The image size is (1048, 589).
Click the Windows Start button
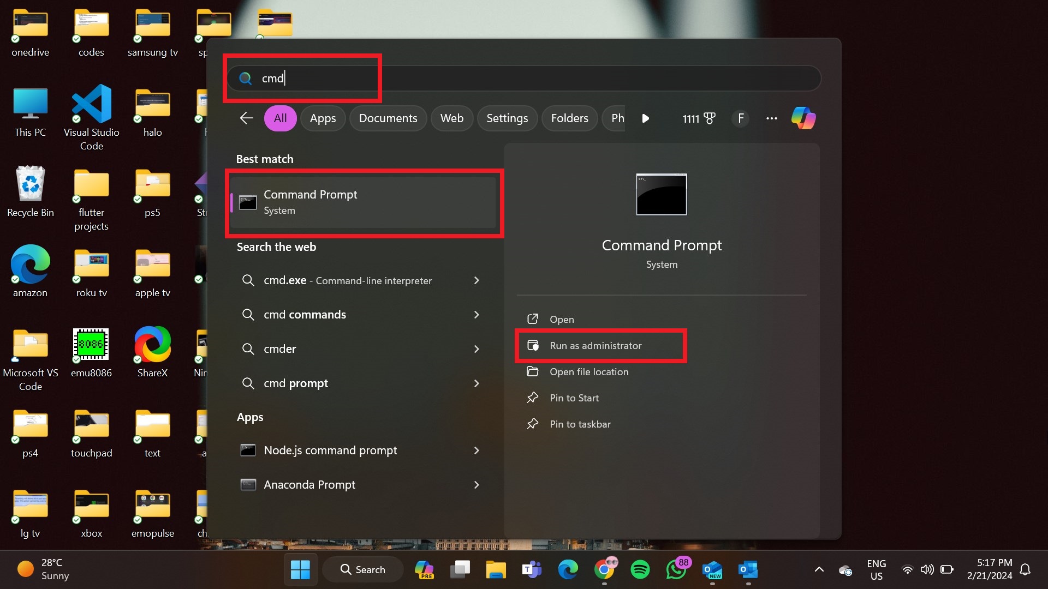pyautogui.click(x=300, y=569)
